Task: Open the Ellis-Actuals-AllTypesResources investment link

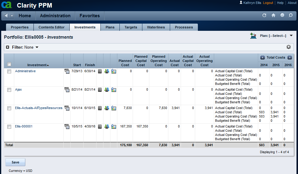Action: point(39,108)
